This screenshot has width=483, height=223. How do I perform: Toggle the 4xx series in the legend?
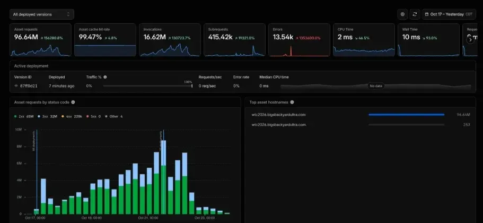(x=71, y=117)
